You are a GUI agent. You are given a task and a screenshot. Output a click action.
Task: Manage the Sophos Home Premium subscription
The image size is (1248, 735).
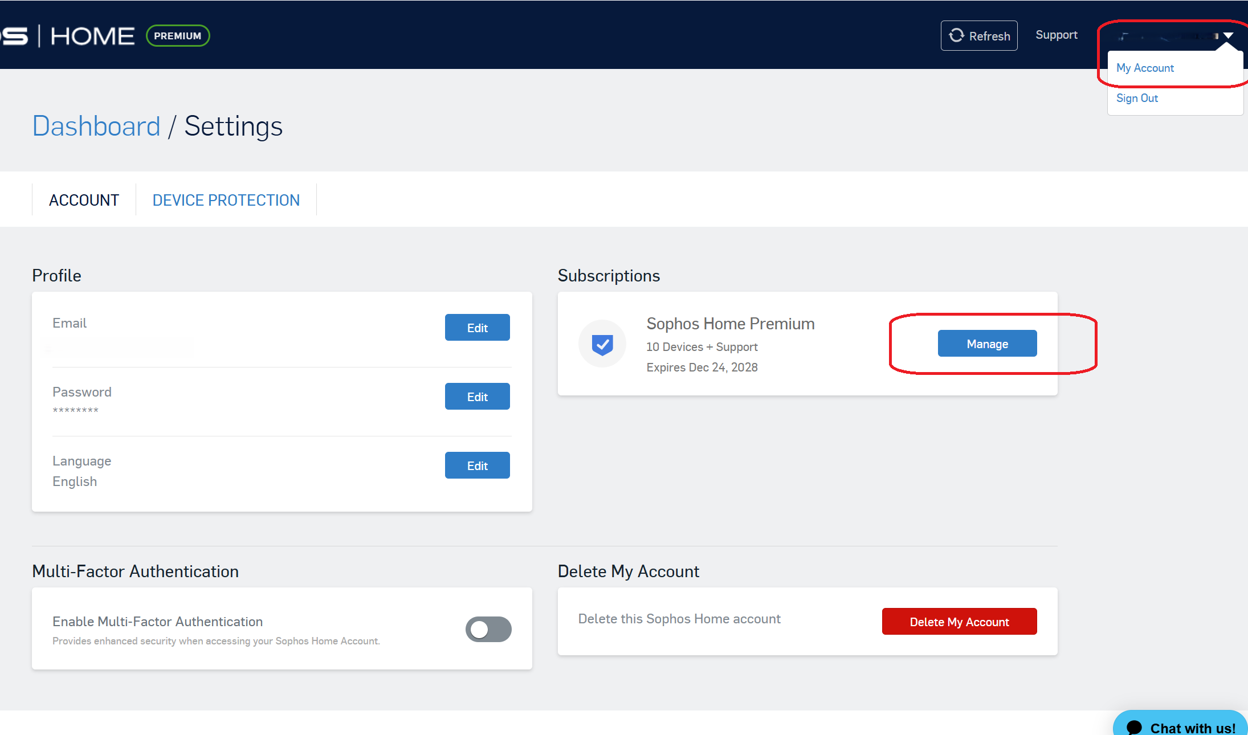[988, 344]
